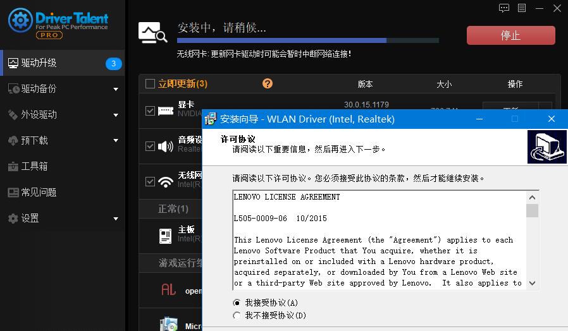Click the version text 30.0.15.1179
Screen dimensions: 568x331
tap(366, 105)
